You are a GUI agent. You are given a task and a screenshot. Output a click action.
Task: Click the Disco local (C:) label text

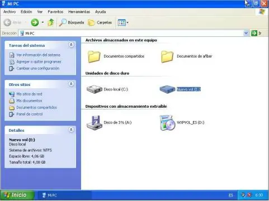pos(116,89)
